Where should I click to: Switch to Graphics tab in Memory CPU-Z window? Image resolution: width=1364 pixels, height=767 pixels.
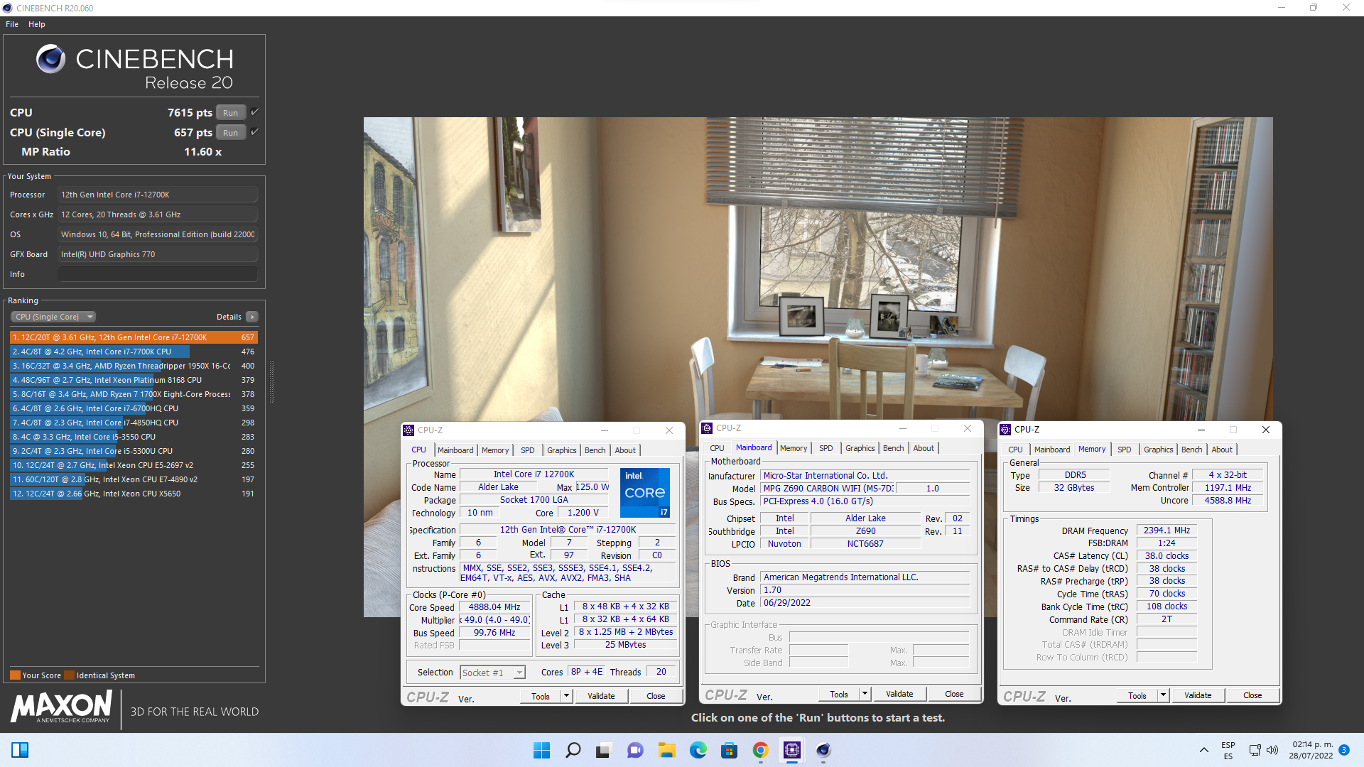pyautogui.click(x=1158, y=450)
